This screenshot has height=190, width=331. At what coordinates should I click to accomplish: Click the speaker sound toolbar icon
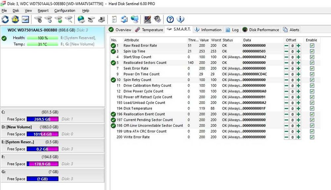tap(157, 20)
